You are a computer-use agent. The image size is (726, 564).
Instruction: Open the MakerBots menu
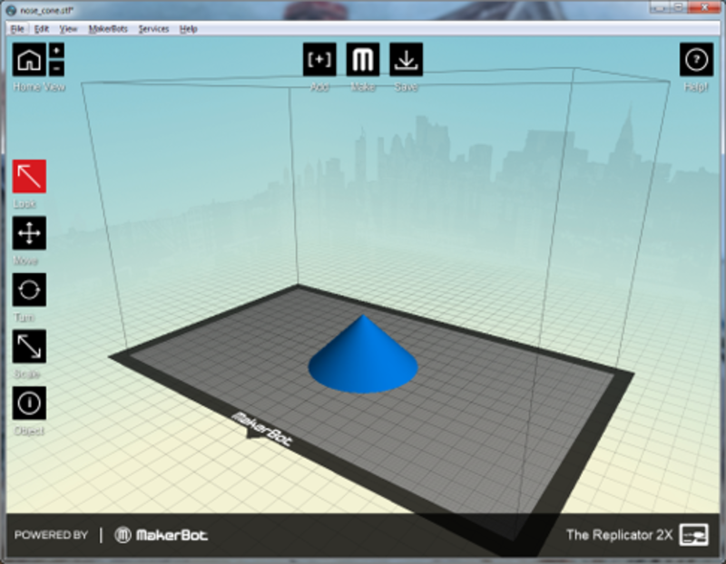[108, 29]
